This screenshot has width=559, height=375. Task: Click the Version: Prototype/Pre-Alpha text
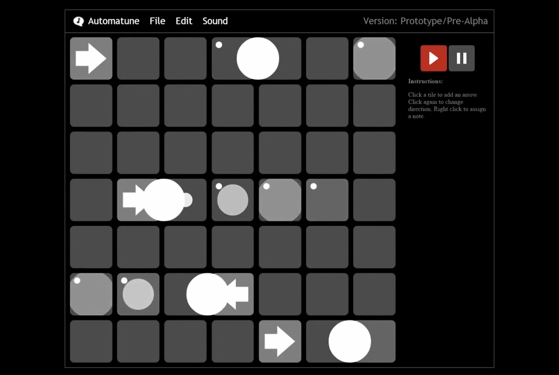coord(425,21)
